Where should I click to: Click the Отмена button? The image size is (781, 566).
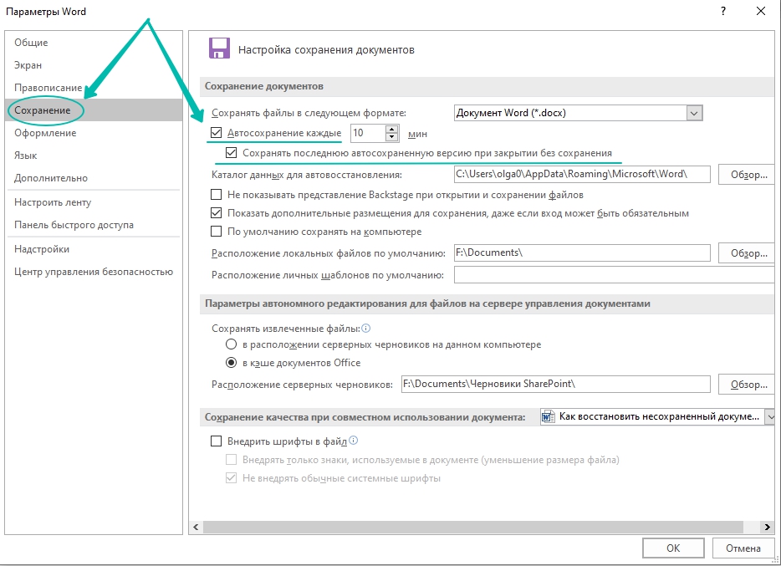(743, 548)
